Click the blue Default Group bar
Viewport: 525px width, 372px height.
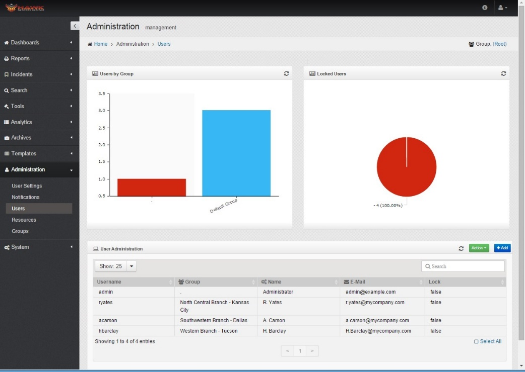click(x=236, y=153)
